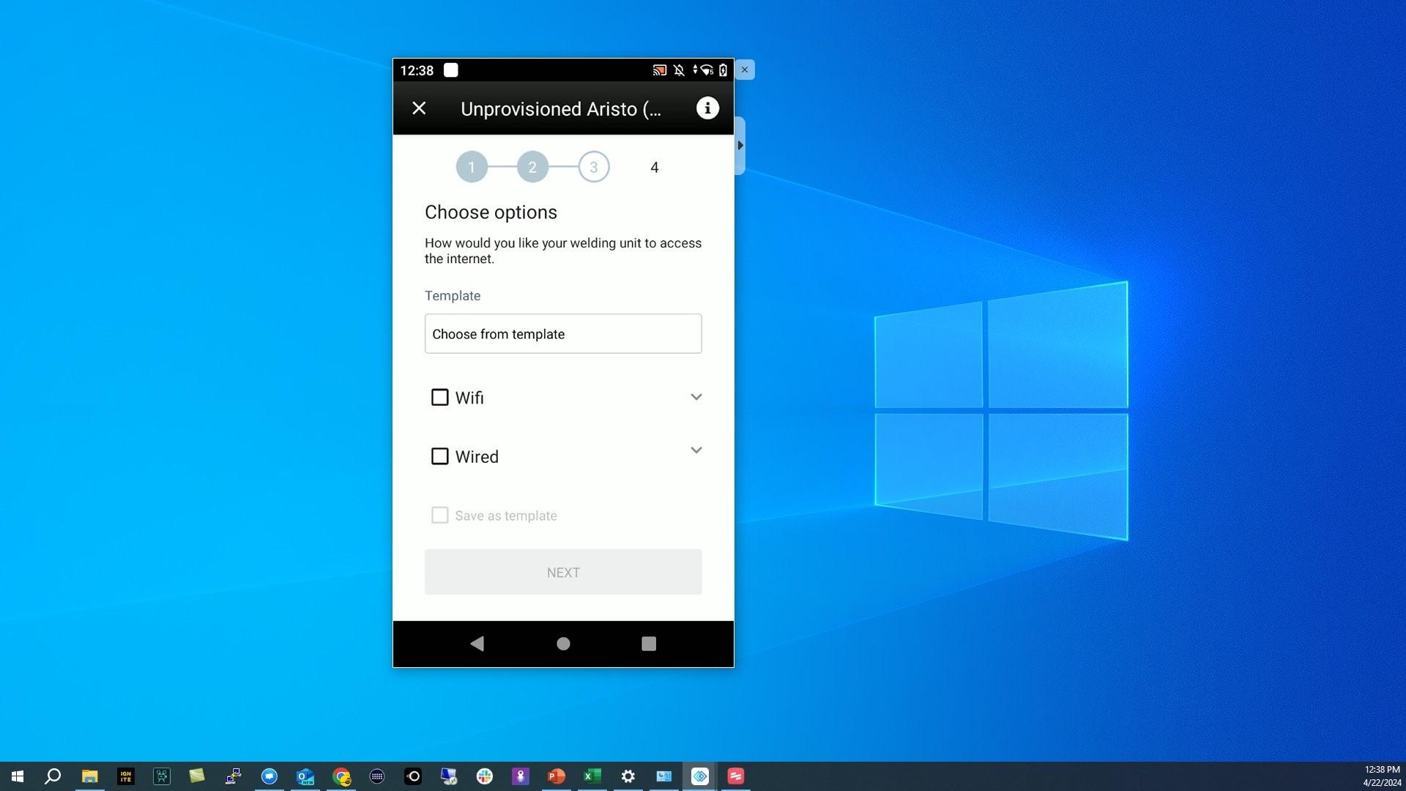Open Excel from the taskbar
This screenshot has width=1406, height=791.
coord(592,776)
